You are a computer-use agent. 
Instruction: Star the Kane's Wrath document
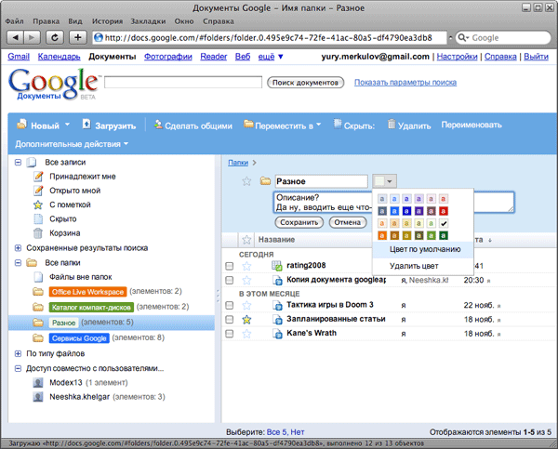[246, 334]
